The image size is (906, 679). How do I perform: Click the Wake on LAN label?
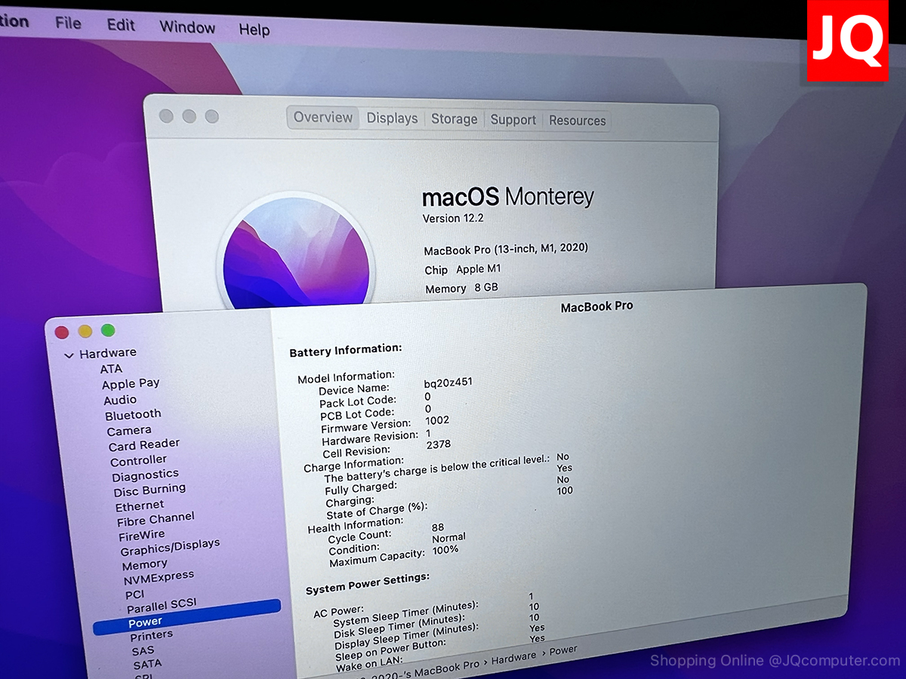pos(370,664)
